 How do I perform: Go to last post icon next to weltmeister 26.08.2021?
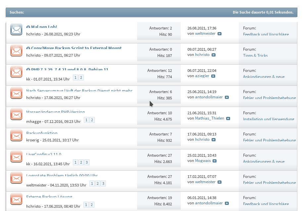(220, 34)
